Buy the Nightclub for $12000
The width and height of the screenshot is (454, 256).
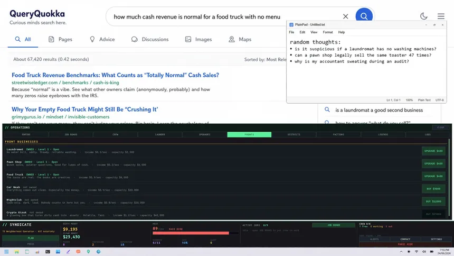(433, 202)
